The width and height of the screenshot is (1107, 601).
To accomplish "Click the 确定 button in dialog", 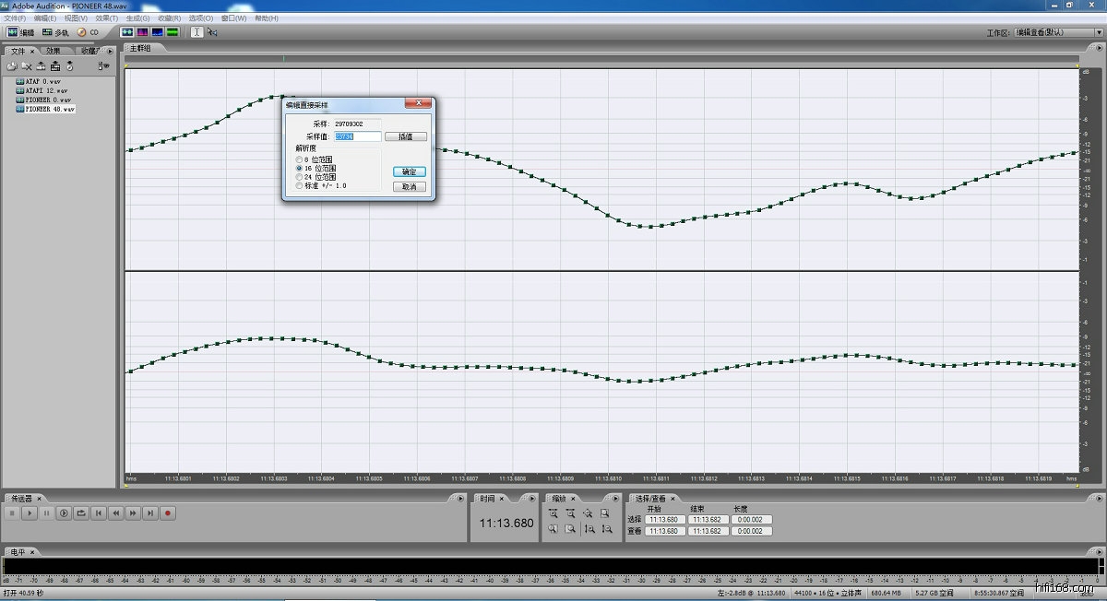I will 410,171.
